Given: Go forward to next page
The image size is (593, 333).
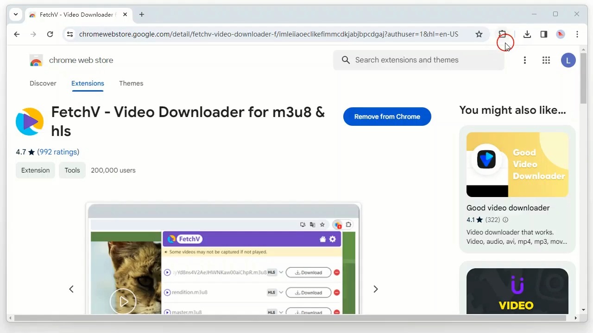Looking at the screenshot, I should [33, 34].
